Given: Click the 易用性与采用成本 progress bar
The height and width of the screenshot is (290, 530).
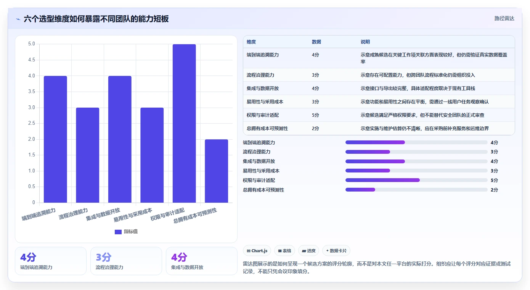Looking at the screenshot, I should coord(416,171).
